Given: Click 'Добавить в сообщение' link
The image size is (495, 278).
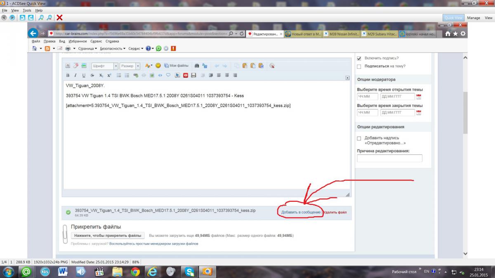Looking at the screenshot, I should click(x=301, y=212).
